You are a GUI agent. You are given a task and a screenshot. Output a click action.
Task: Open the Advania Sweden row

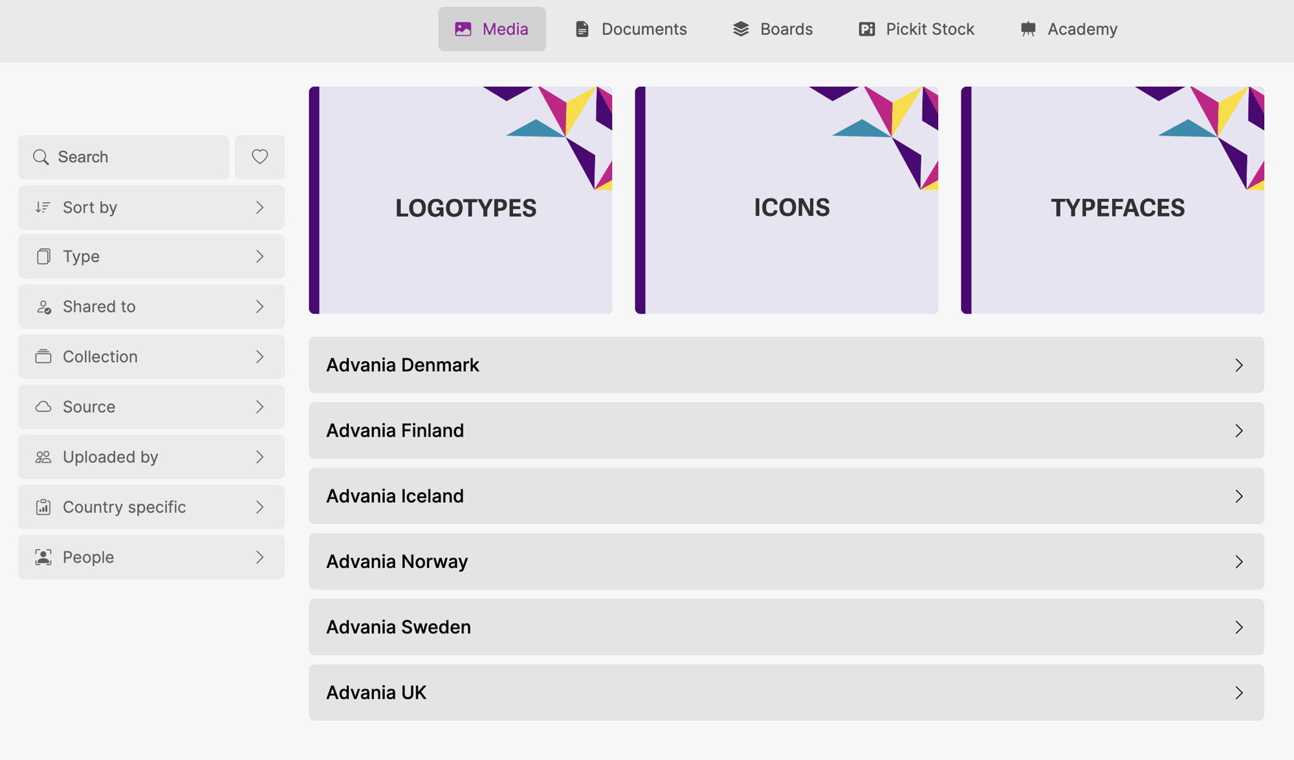[787, 627]
